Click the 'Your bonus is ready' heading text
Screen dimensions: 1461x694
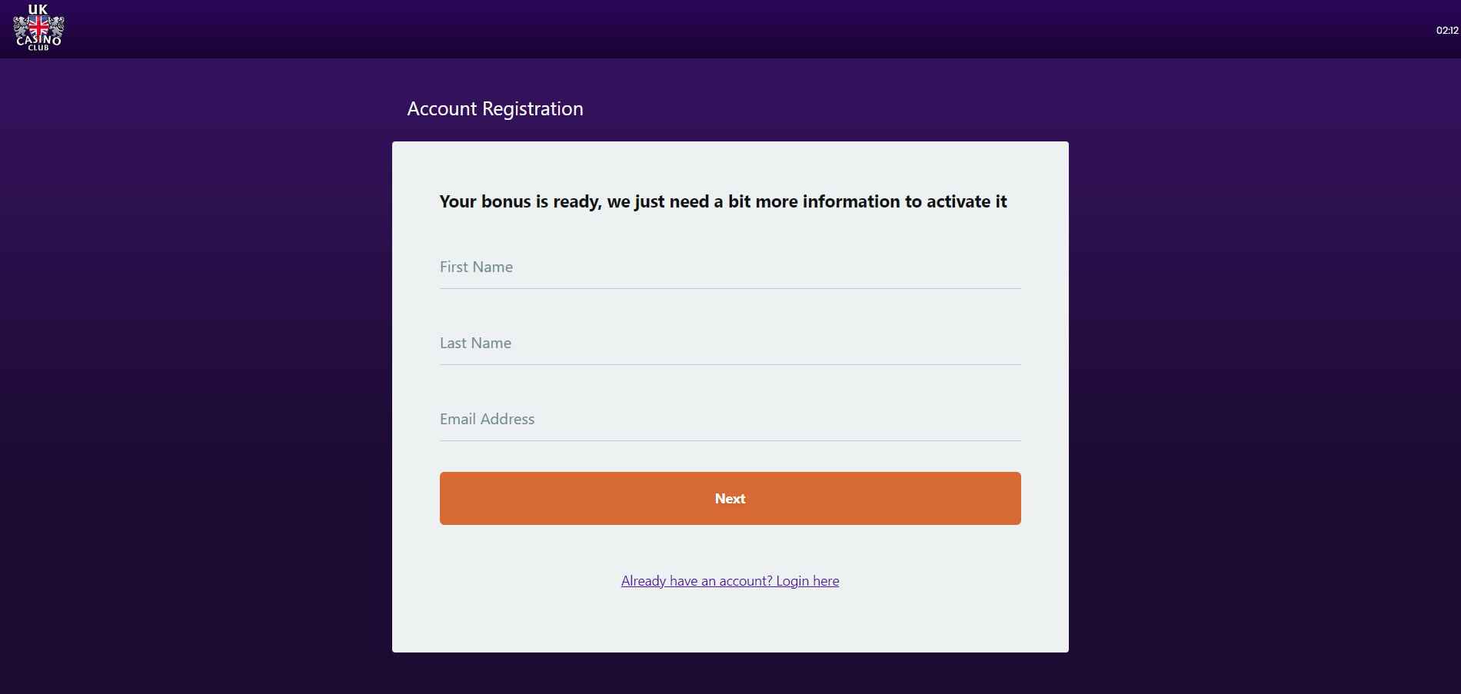click(723, 202)
